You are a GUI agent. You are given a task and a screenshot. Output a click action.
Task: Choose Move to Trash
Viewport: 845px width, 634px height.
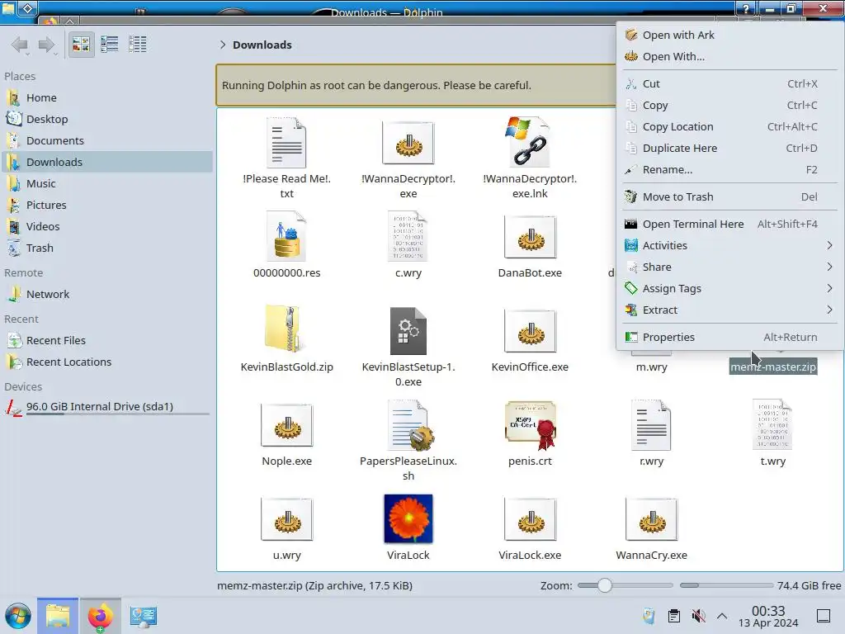click(729, 196)
